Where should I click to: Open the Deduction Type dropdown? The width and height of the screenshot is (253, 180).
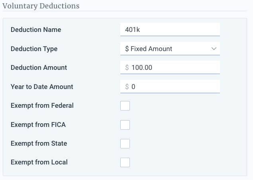[x=169, y=49]
